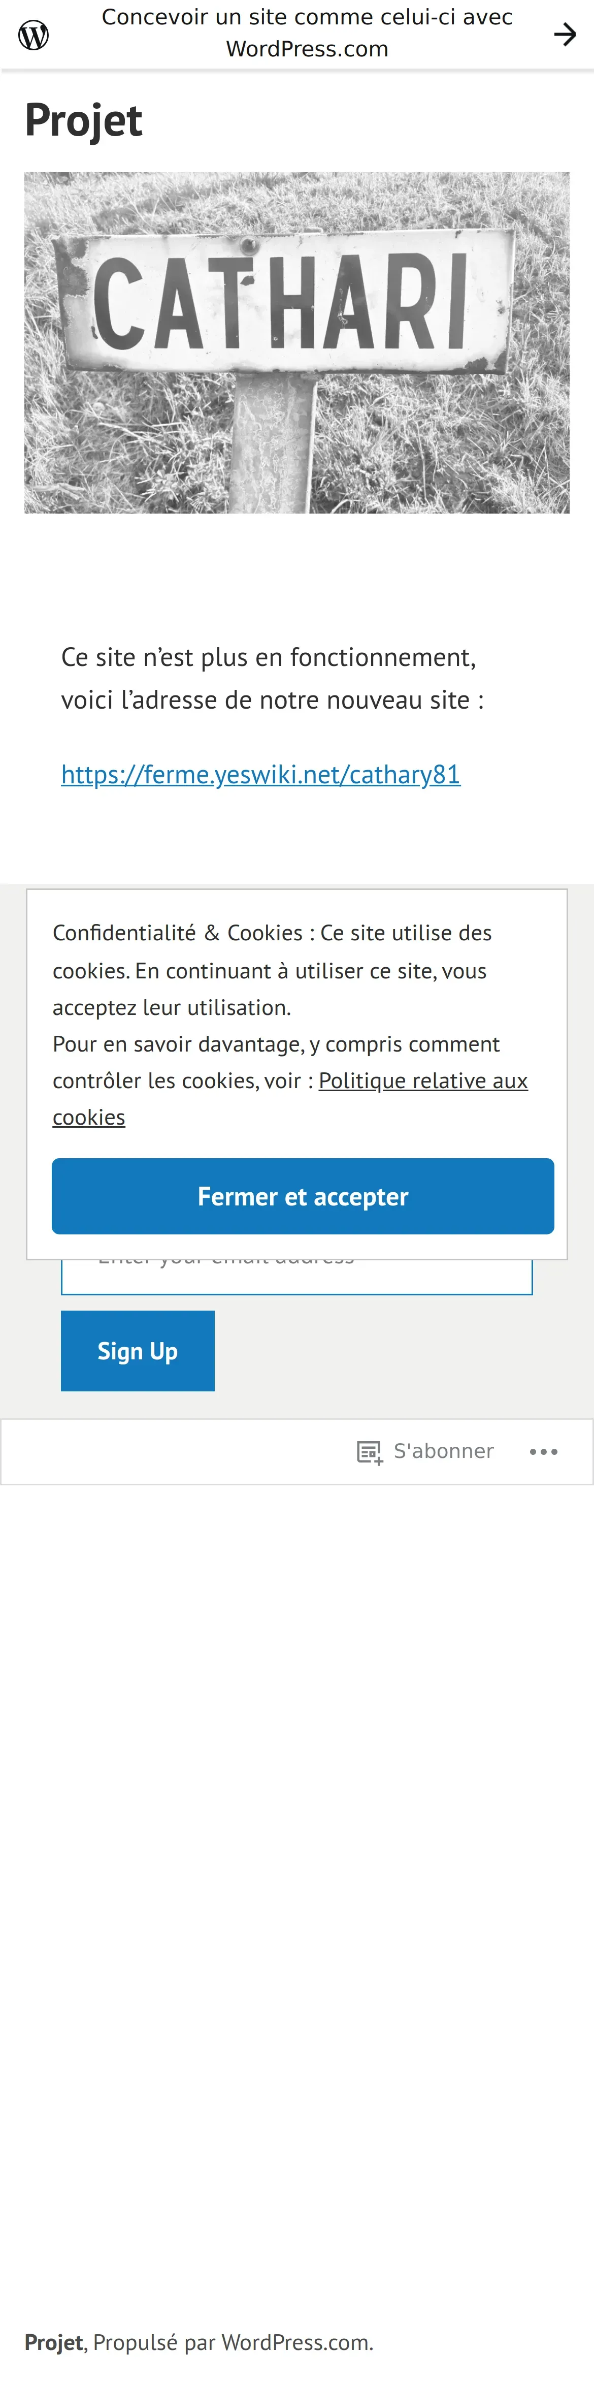594x2385 pixels.
Task: Open the footer "WordPress.com" link
Action: 295,2341
